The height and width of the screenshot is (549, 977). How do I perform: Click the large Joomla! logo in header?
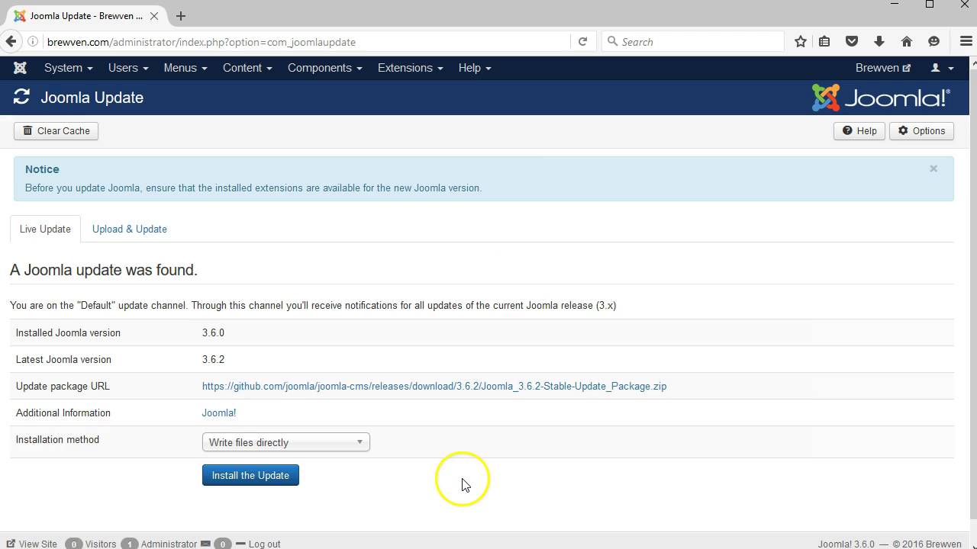pyautogui.click(x=882, y=98)
